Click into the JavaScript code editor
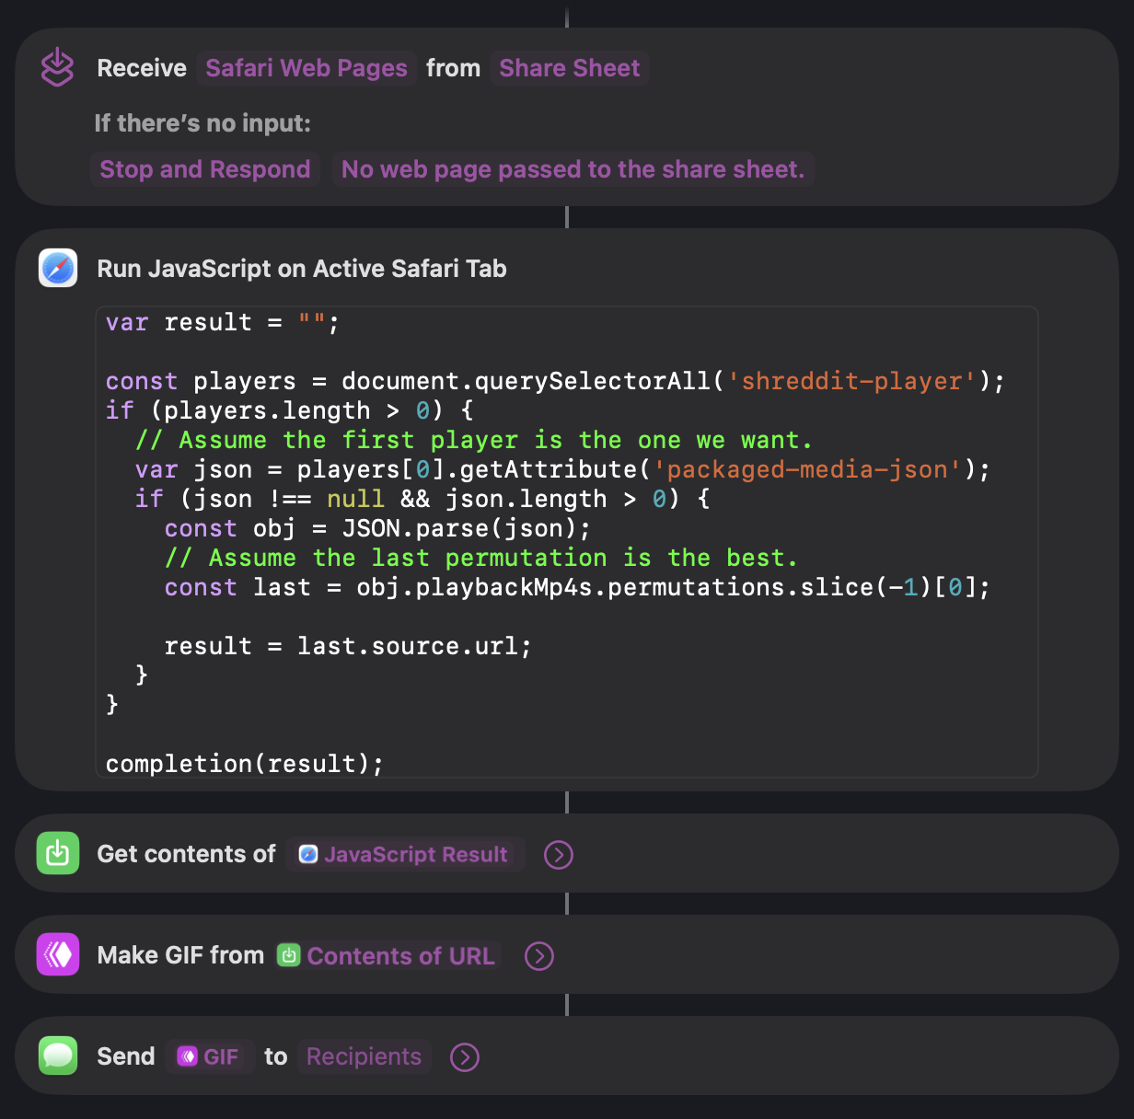Viewport: 1134px width, 1119px height. pos(567,542)
